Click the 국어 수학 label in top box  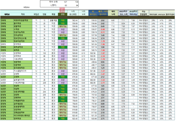coord(53,2)
